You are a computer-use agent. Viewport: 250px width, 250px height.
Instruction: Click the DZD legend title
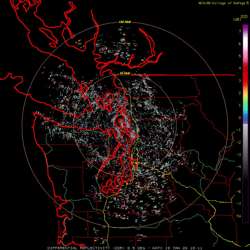244,17
